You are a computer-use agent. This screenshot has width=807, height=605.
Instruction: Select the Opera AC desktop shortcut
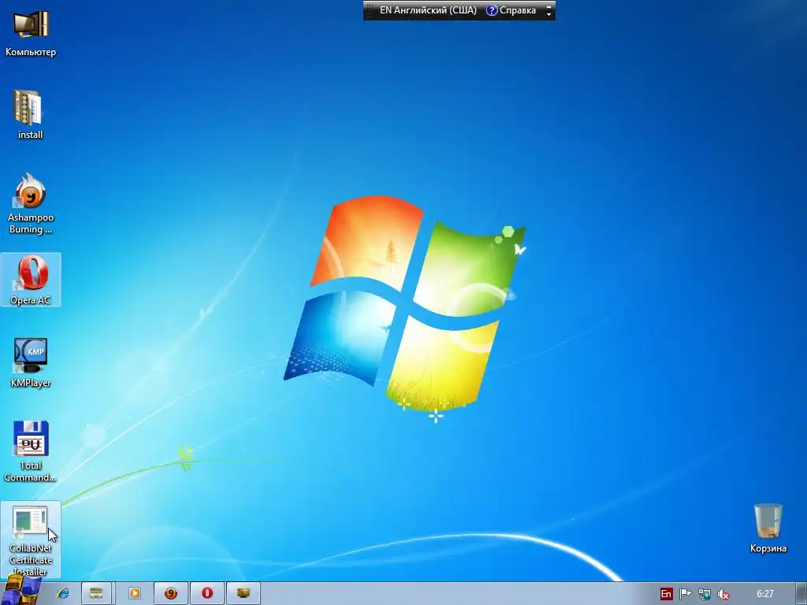[x=31, y=280]
